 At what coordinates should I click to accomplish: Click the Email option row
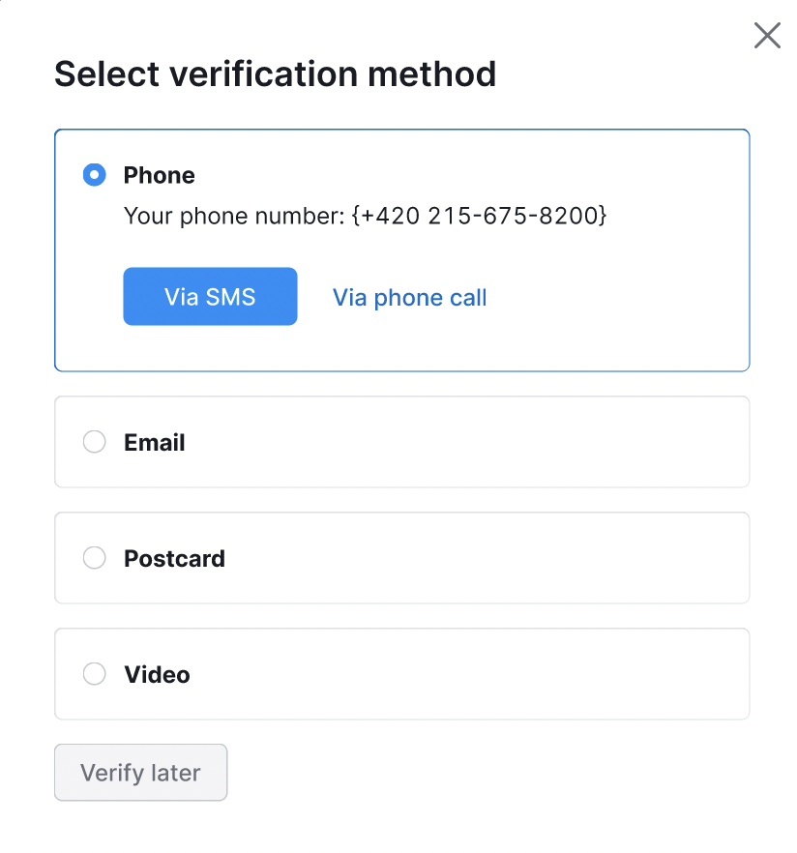[402, 442]
